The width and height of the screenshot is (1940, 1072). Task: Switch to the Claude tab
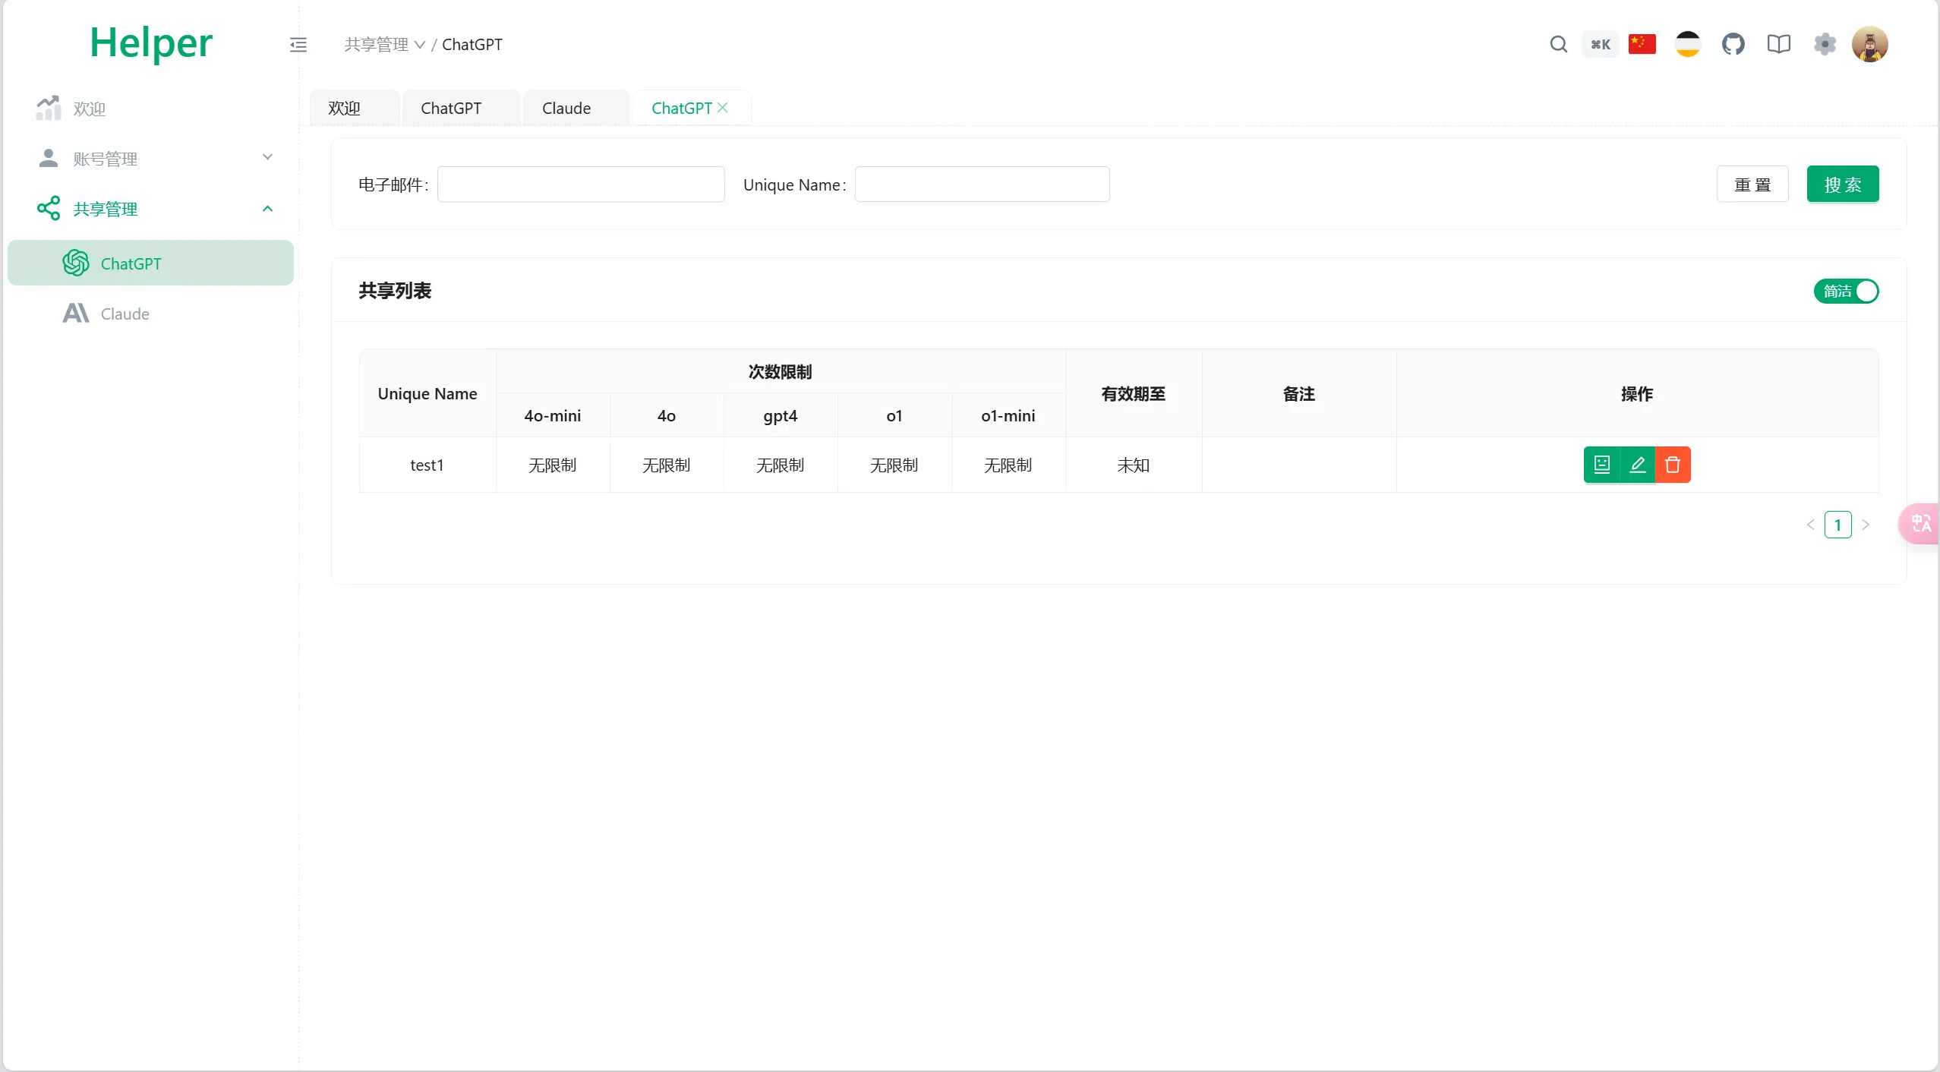coord(566,108)
